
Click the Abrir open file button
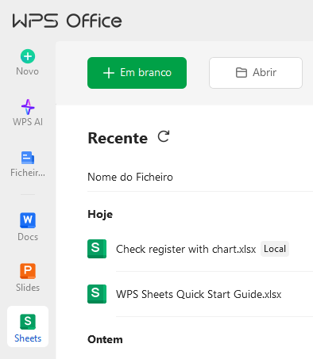click(x=256, y=73)
